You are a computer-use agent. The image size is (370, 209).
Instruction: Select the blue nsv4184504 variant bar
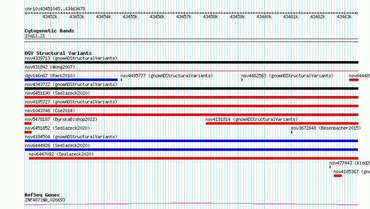coord(191,141)
